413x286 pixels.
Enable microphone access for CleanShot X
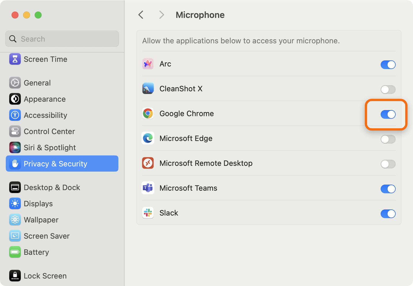coord(388,90)
